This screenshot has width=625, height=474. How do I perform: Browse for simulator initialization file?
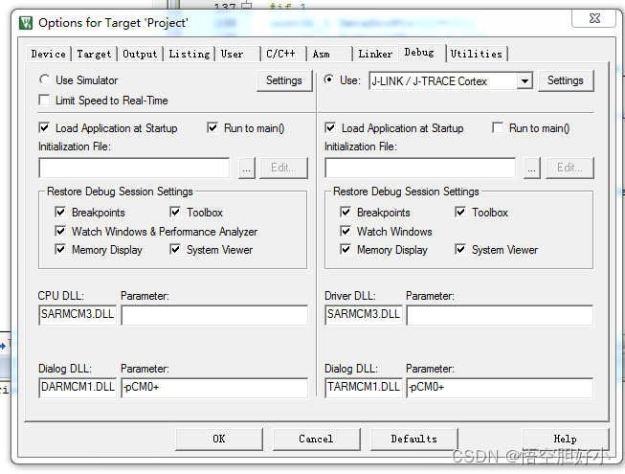[247, 168]
